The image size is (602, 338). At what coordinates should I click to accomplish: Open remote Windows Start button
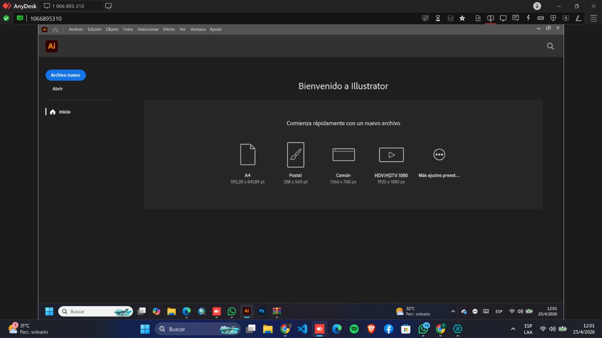[x=49, y=311]
